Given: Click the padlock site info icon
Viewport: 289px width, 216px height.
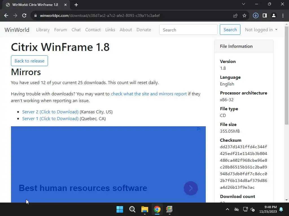Looking at the screenshot, I should (x=36, y=16).
